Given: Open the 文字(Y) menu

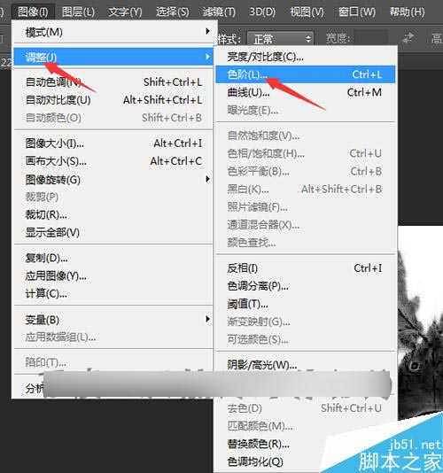Looking at the screenshot, I should (125, 12).
